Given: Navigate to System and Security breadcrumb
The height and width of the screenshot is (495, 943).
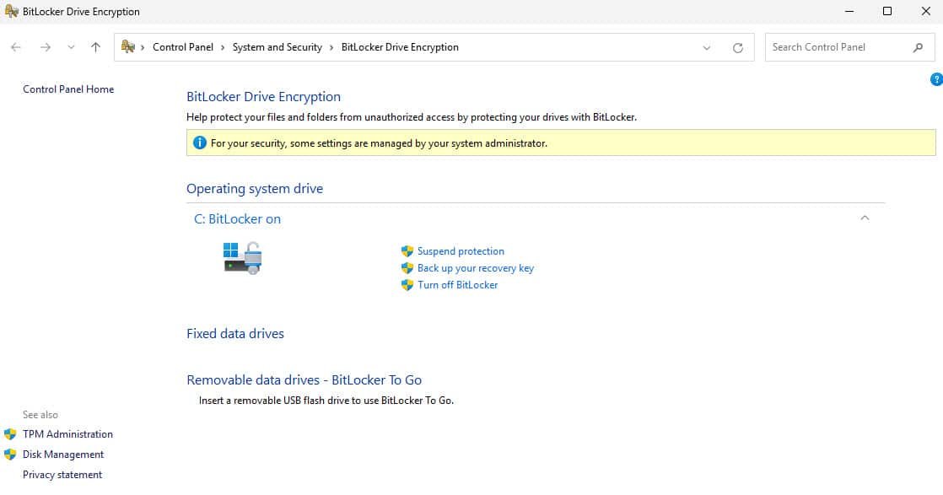Looking at the screenshot, I should [x=278, y=47].
